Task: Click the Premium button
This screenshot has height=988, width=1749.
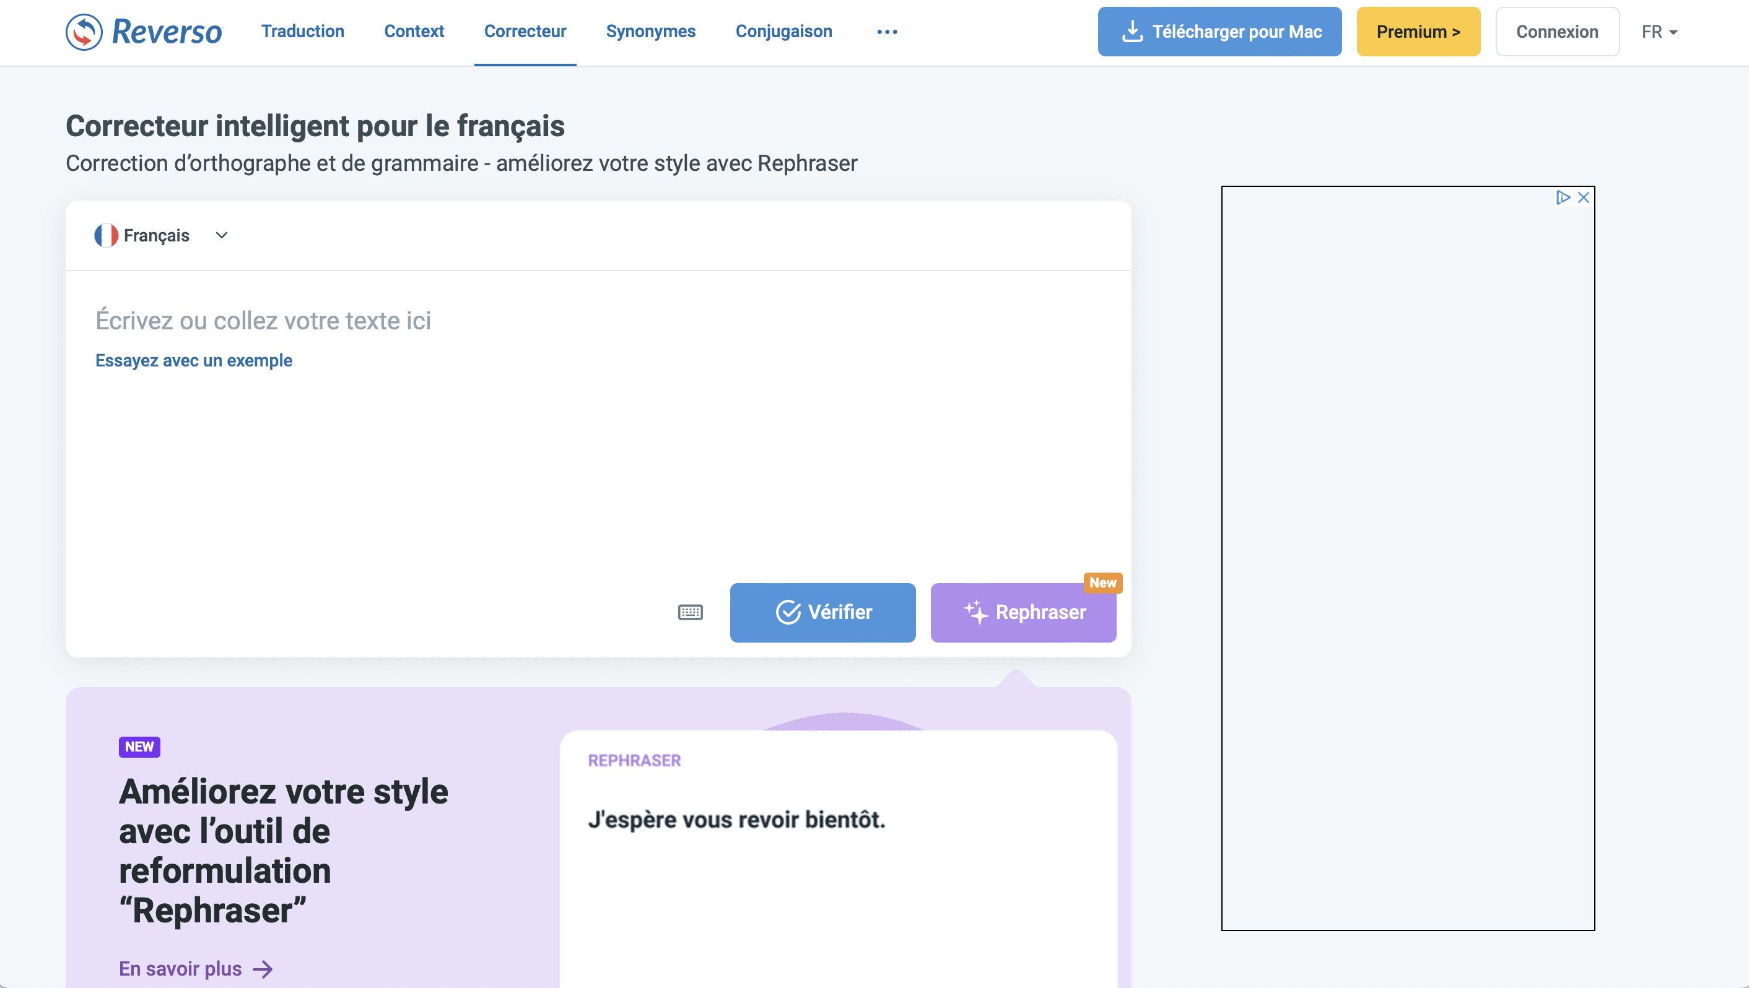Action: click(1418, 31)
